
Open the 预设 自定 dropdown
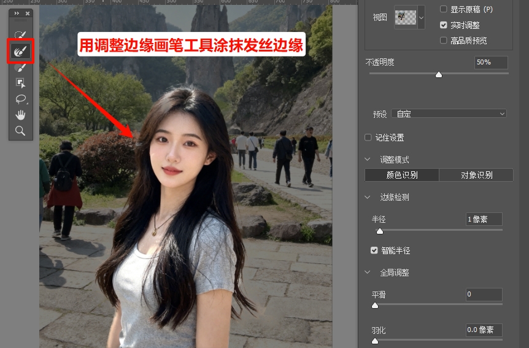click(449, 114)
